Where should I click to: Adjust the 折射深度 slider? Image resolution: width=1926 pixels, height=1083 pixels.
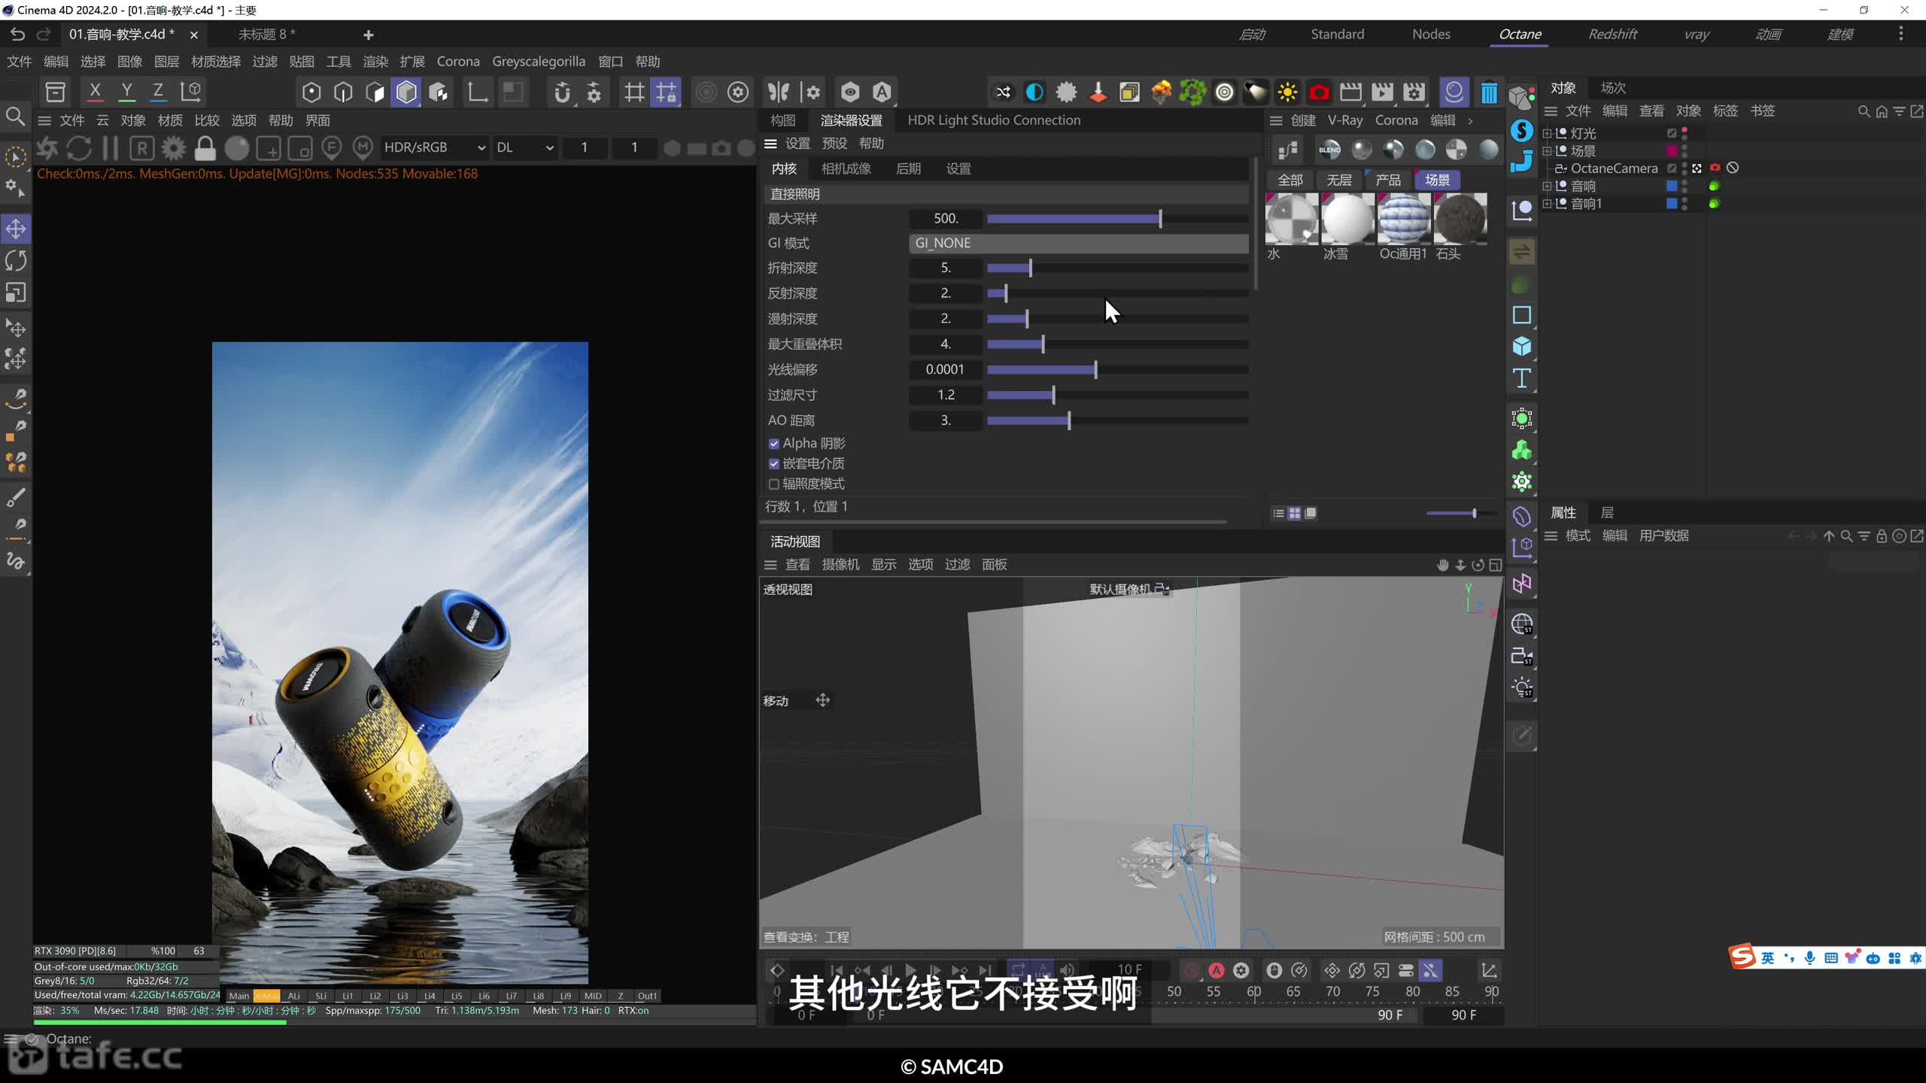pos(1117,268)
